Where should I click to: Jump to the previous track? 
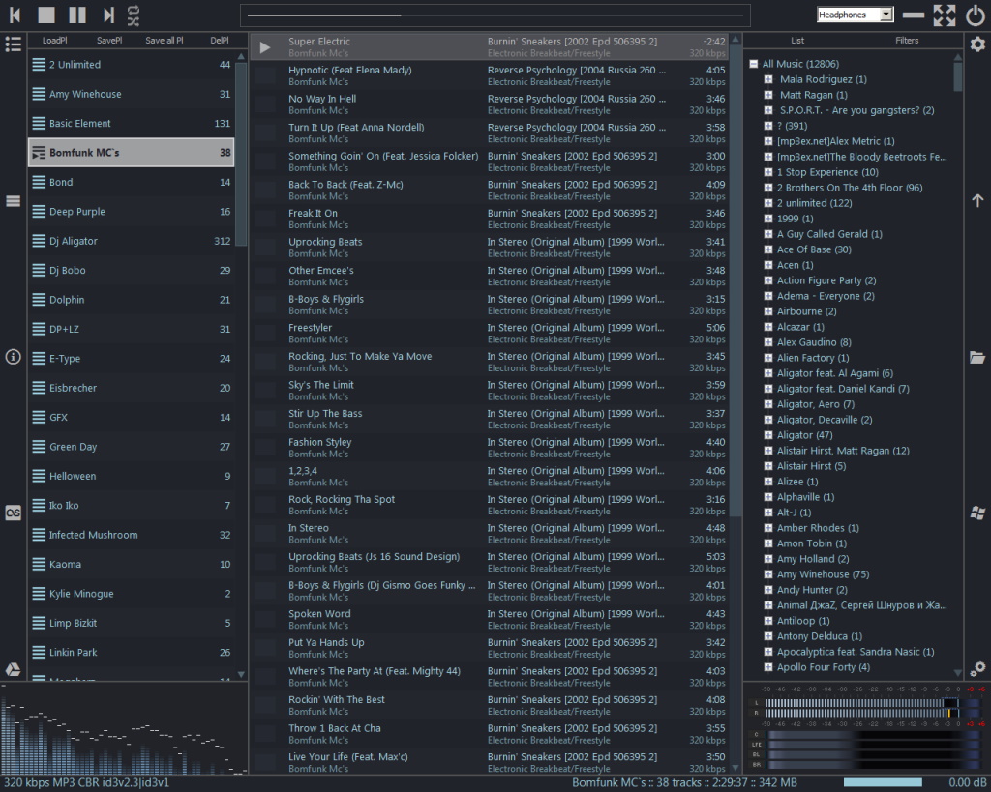[15, 15]
